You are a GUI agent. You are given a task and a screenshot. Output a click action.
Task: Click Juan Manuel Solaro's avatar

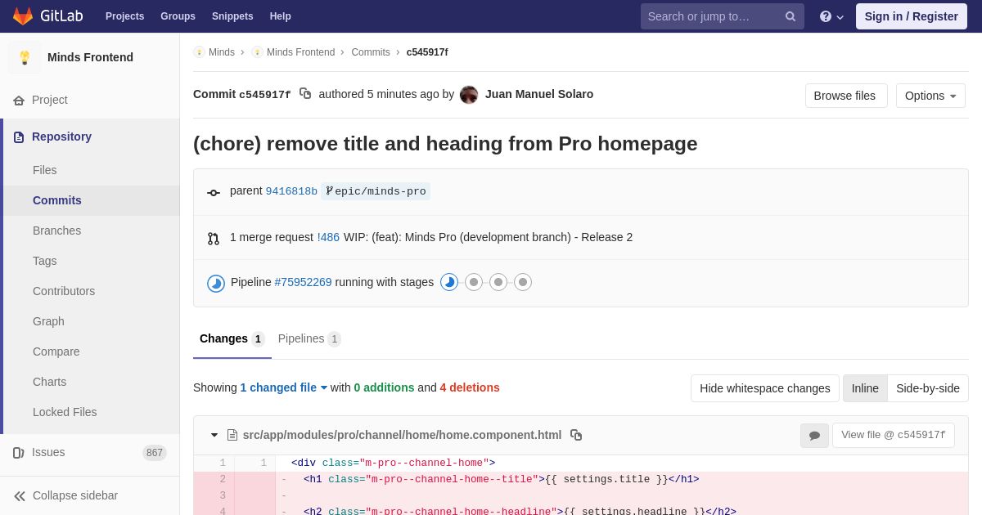[469, 95]
